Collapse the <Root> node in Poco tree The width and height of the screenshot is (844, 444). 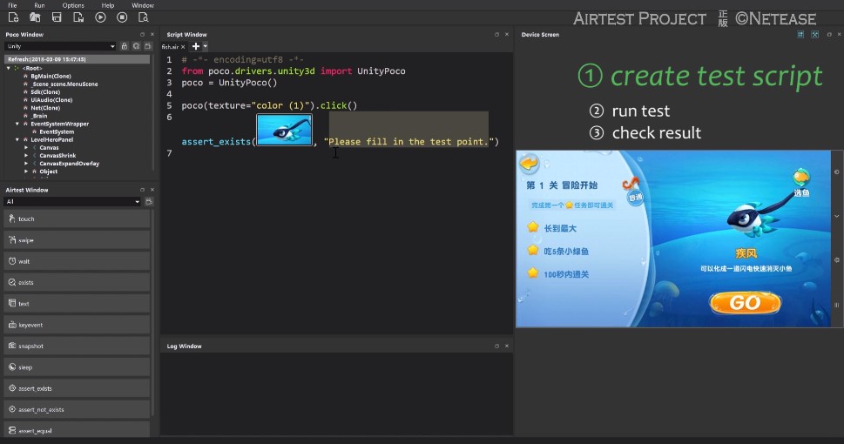click(9, 69)
